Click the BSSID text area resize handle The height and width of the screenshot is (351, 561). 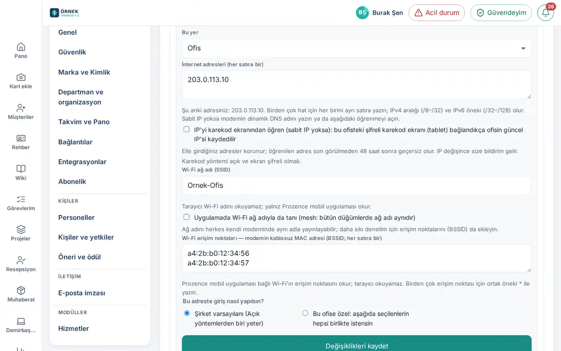tap(529, 270)
